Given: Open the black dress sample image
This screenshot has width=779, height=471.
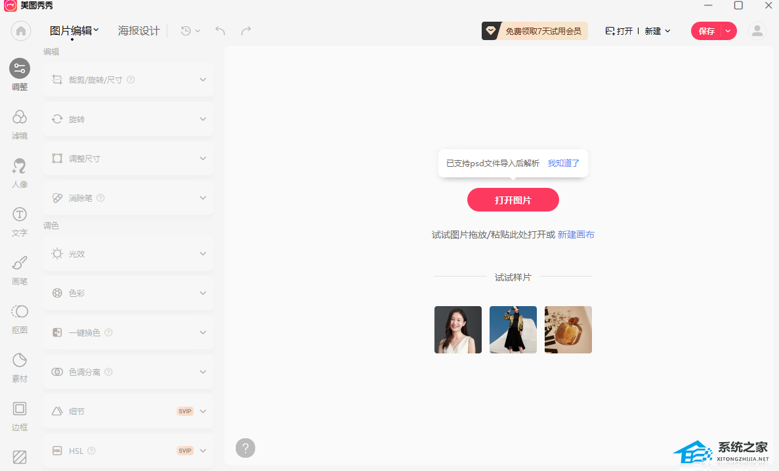Looking at the screenshot, I should pyautogui.click(x=513, y=330).
